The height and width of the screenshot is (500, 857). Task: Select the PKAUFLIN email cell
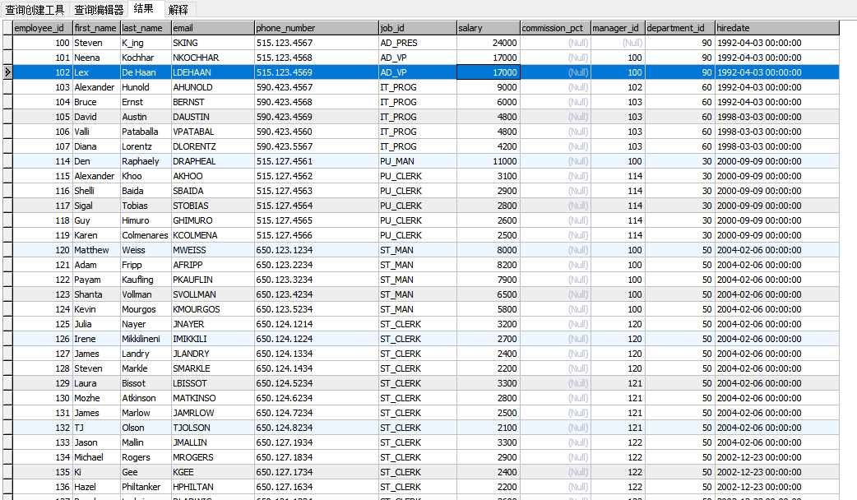coord(213,279)
